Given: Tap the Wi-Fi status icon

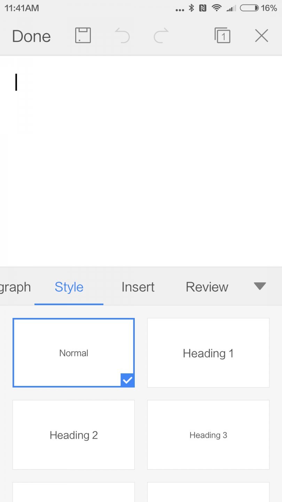Looking at the screenshot, I should click(x=217, y=8).
